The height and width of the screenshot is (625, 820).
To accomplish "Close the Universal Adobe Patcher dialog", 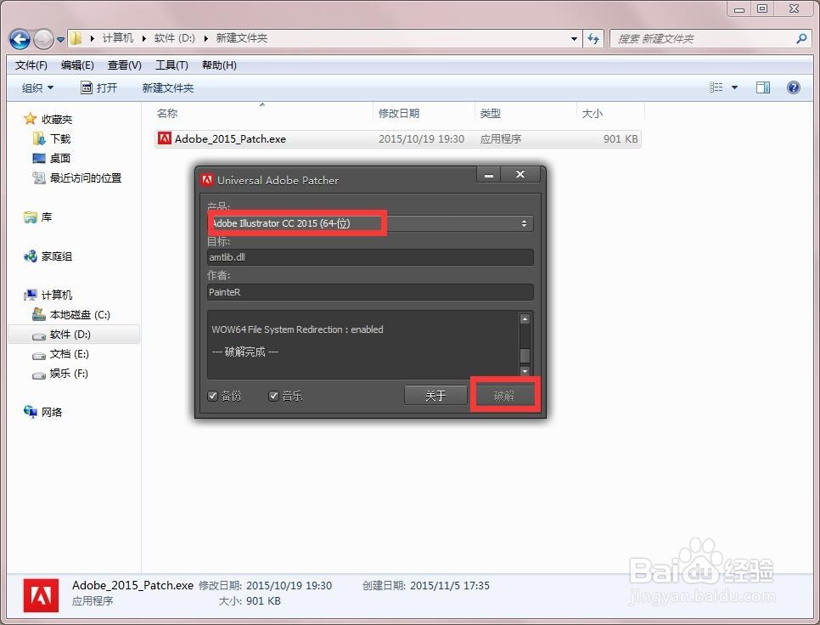I will point(520,175).
